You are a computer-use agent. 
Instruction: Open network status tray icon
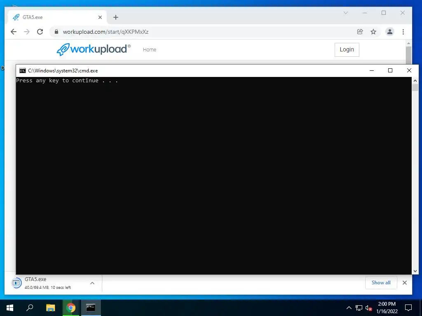point(359,308)
